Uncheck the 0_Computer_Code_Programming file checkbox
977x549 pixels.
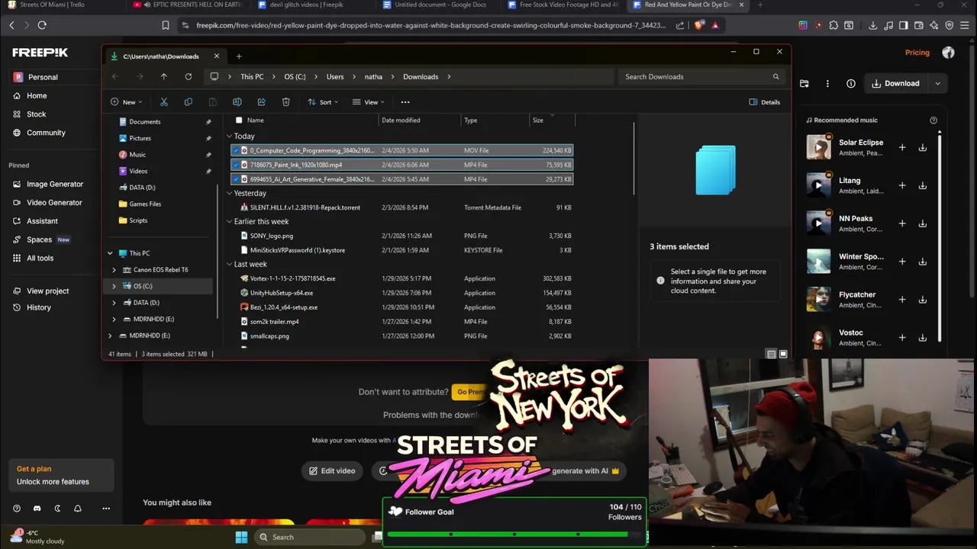[x=236, y=150]
